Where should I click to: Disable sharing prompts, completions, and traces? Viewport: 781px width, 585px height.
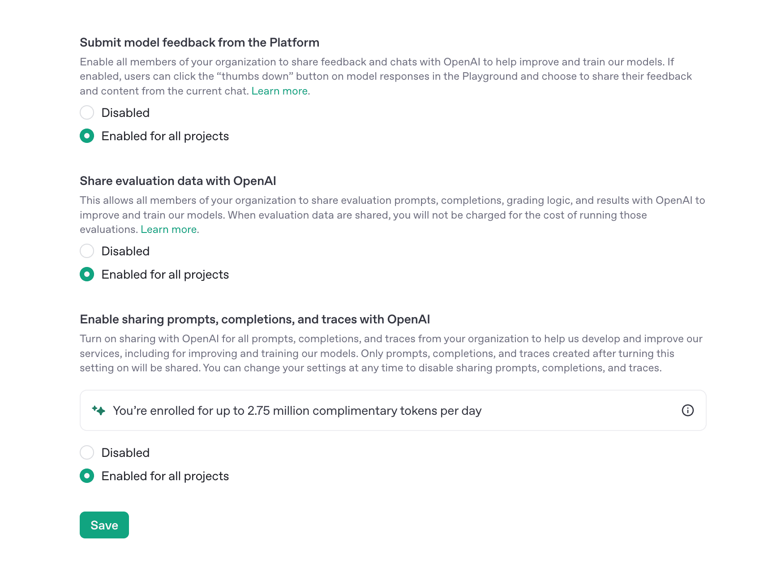coord(87,452)
